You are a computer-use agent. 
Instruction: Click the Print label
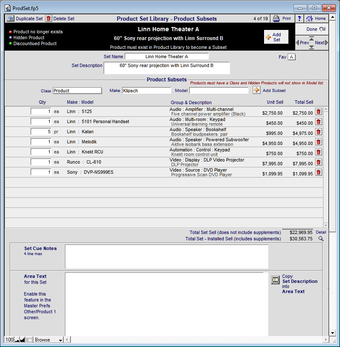pyautogui.click(x=286, y=19)
